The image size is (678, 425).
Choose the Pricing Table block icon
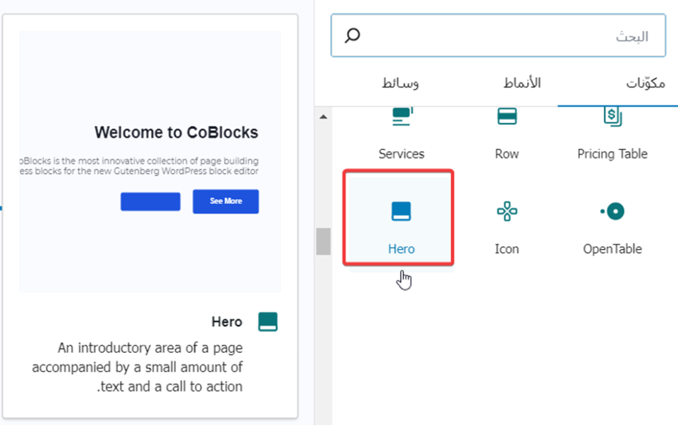[612, 118]
